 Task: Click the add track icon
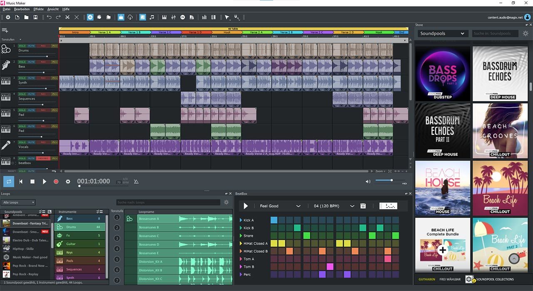coord(5,30)
